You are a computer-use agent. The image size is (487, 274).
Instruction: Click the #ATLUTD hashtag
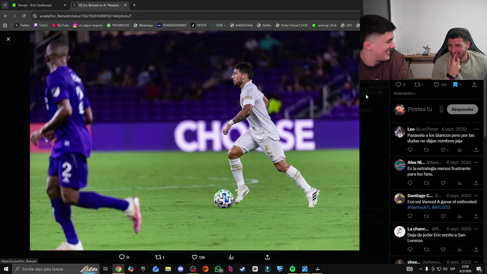441,207
